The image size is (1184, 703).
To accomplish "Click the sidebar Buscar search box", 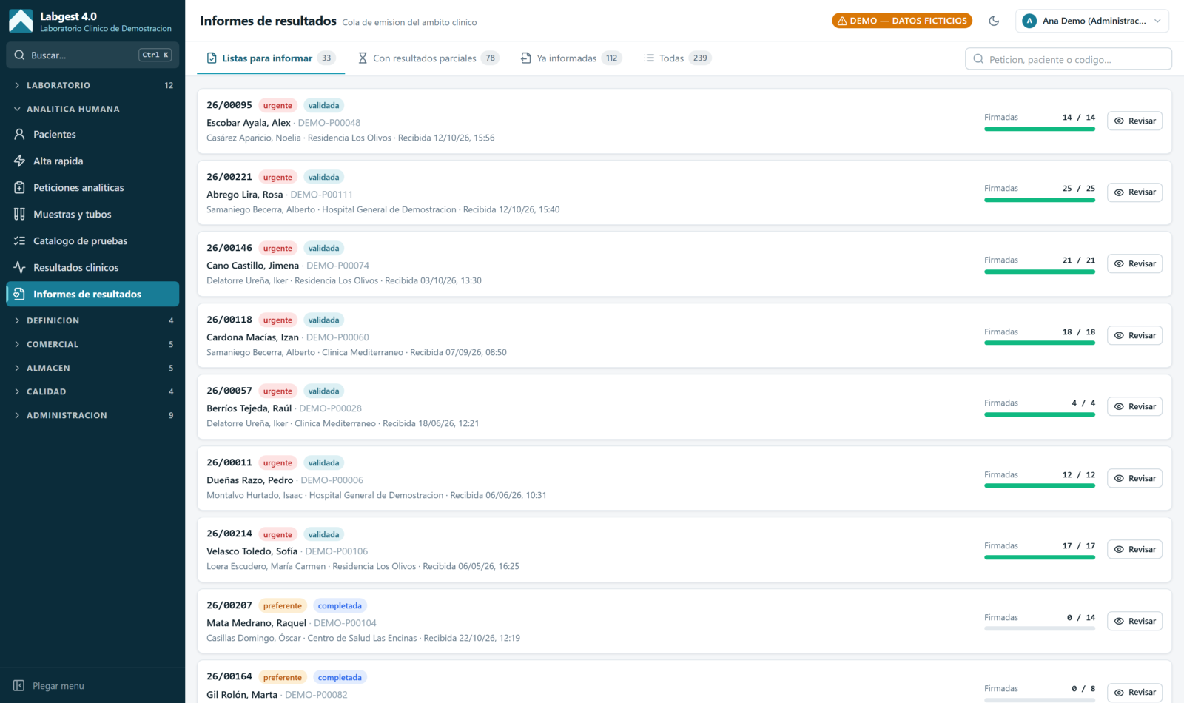I will [x=92, y=55].
